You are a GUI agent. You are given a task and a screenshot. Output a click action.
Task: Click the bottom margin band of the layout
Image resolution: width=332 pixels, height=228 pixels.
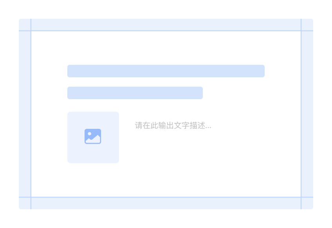pos(166,203)
